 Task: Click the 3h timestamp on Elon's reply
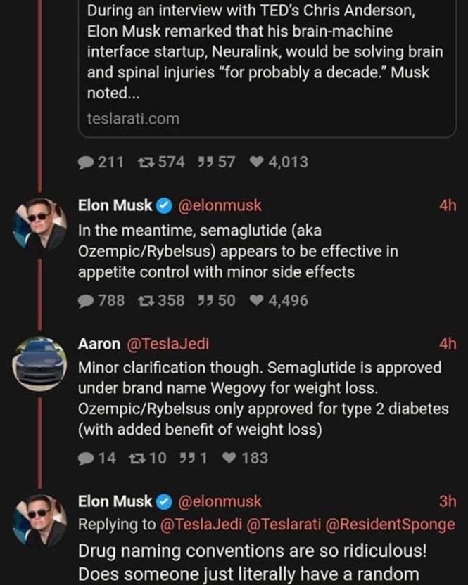pos(448,501)
